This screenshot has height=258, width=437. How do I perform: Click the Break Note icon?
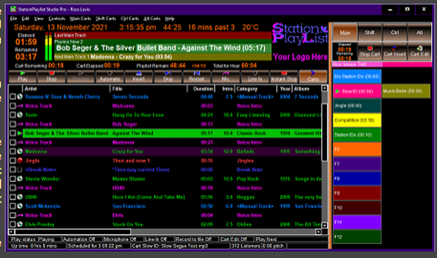click(20, 170)
